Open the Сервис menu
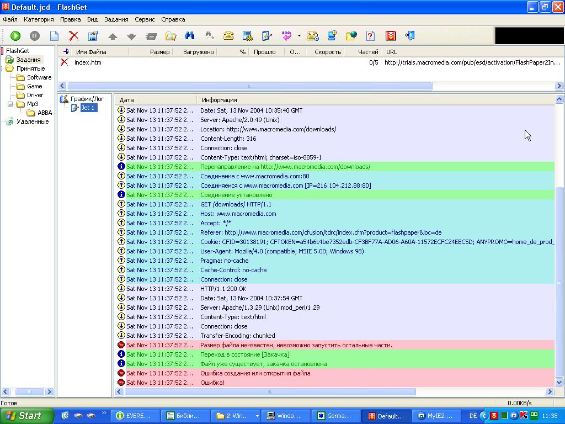 145,19
